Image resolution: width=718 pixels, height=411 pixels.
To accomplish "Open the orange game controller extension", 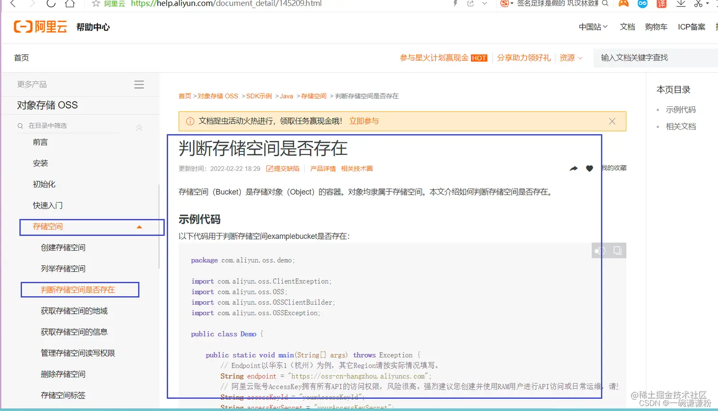I will [x=624, y=3].
